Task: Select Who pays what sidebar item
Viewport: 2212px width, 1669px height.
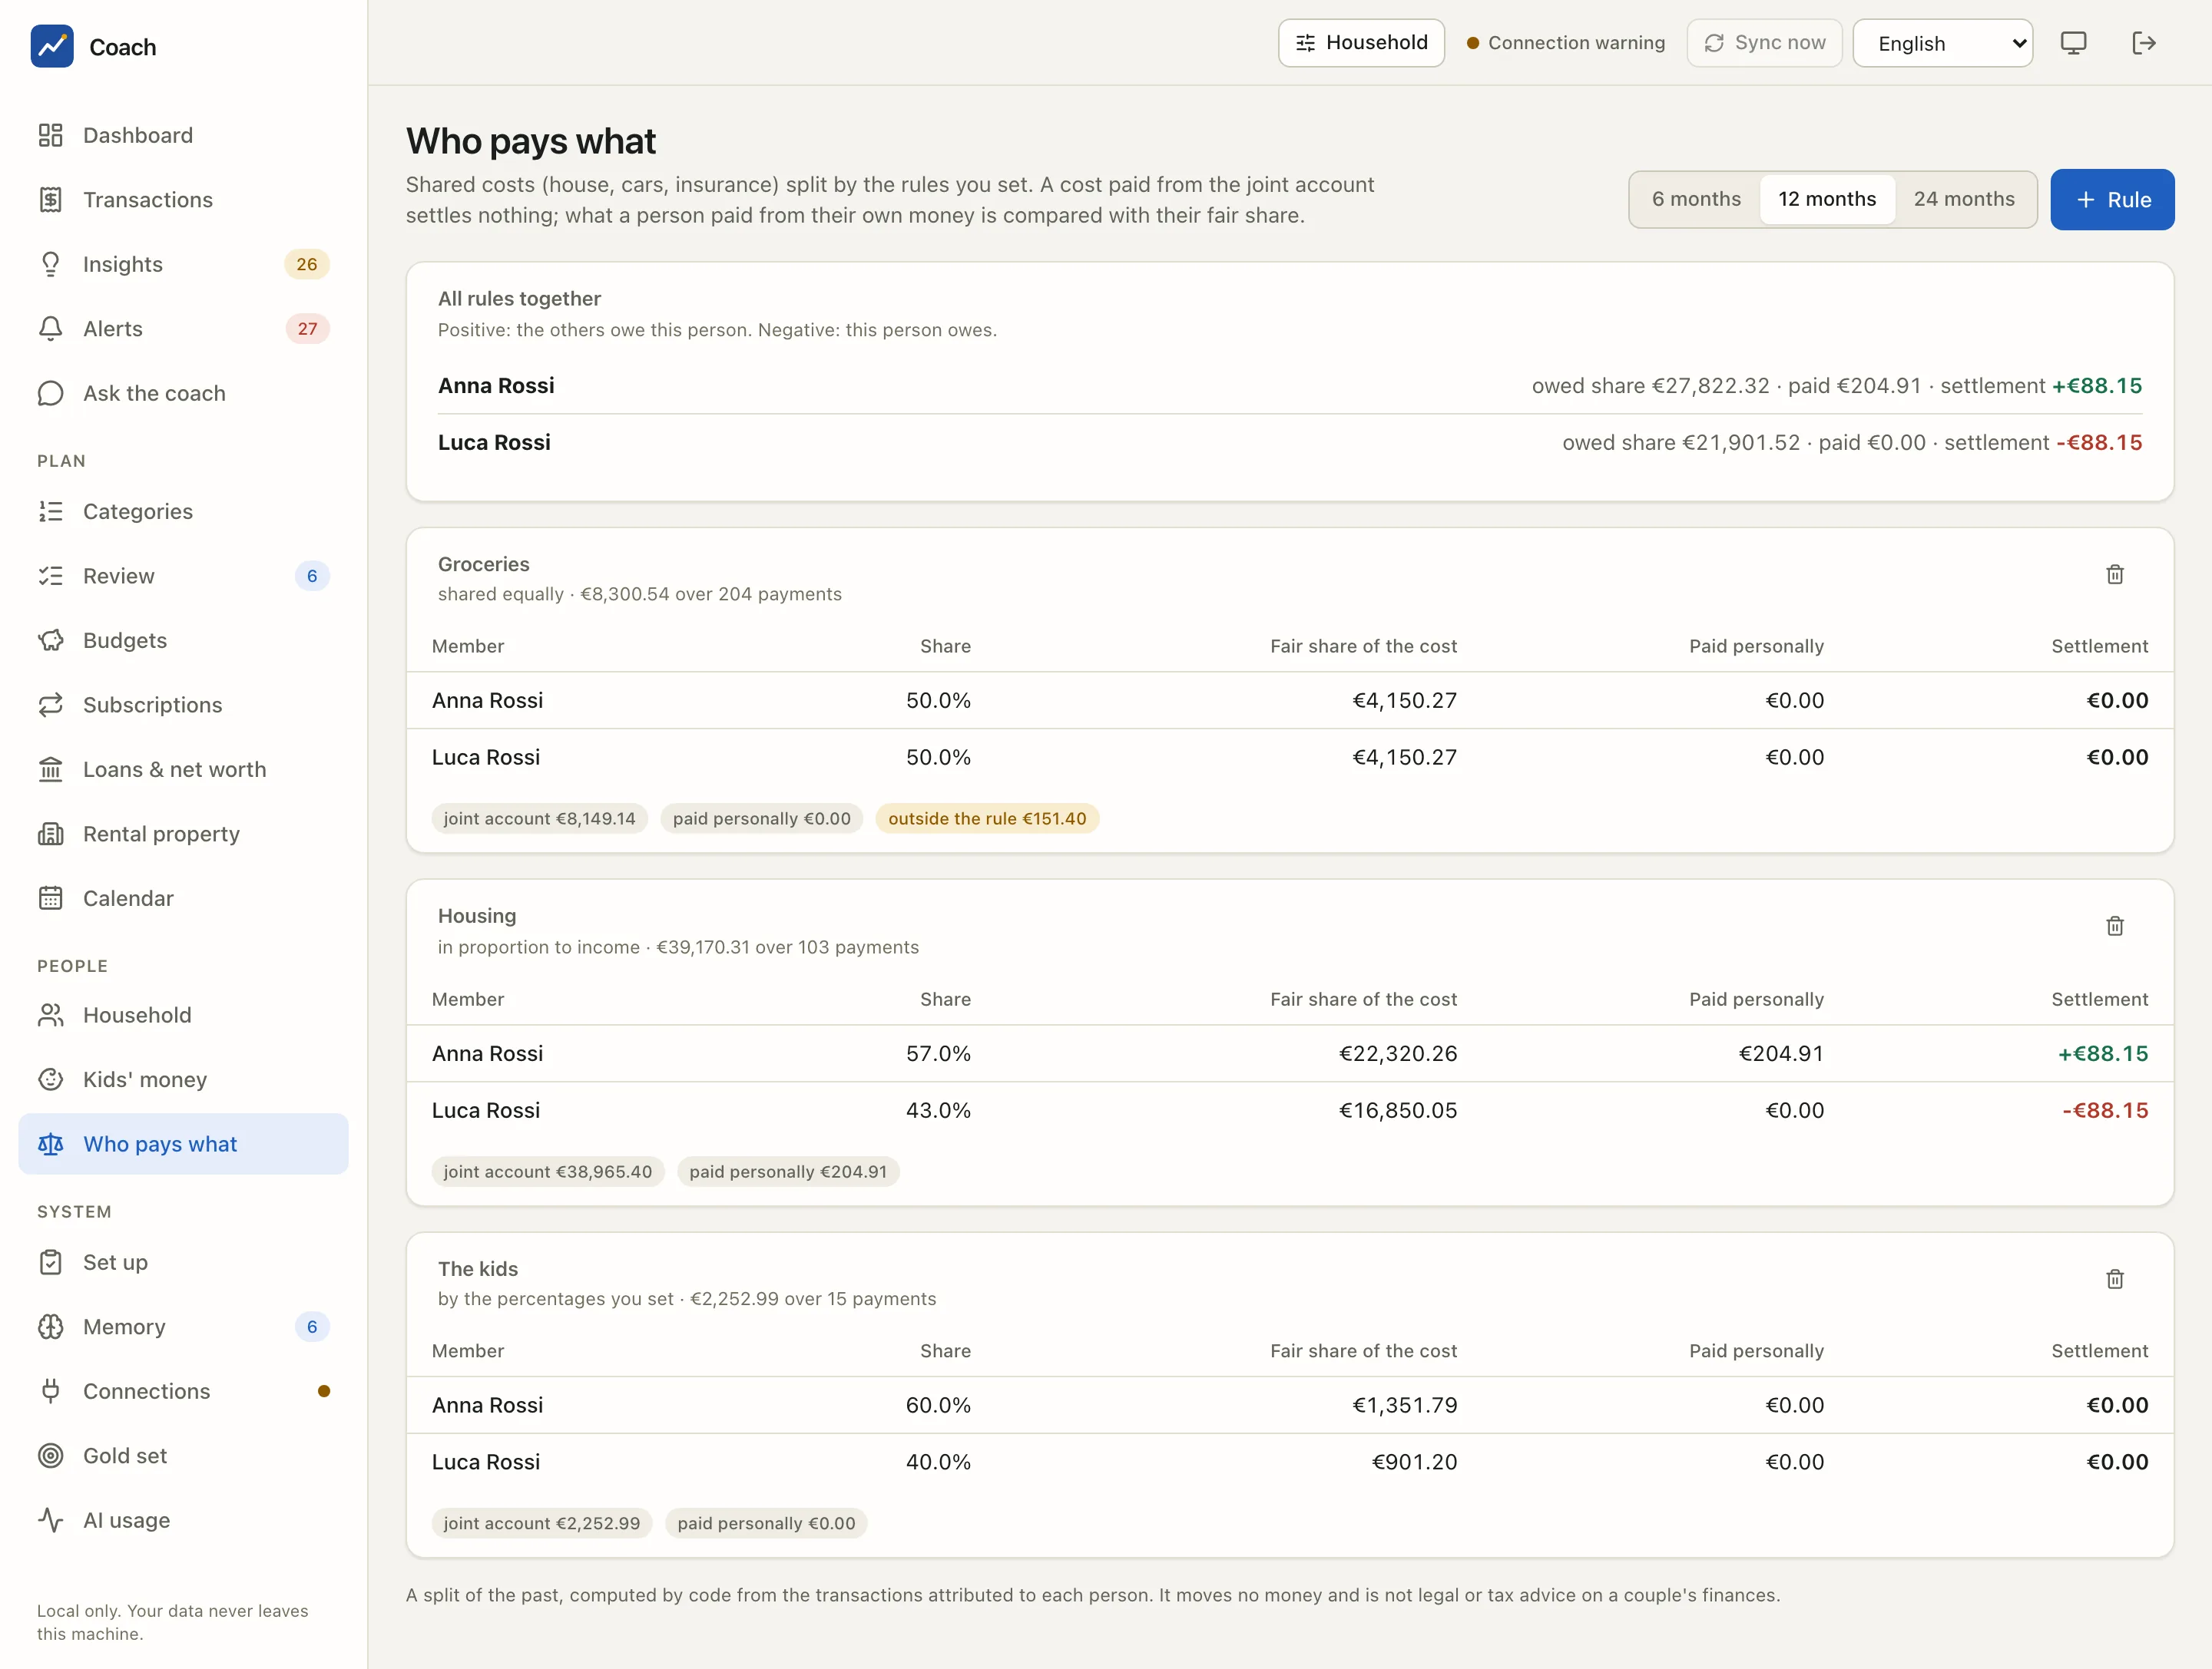Action: (x=184, y=1145)
